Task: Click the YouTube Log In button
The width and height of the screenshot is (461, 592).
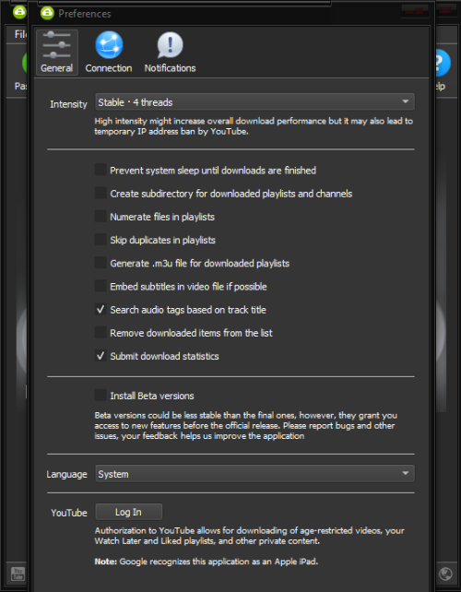Action: pyautogui.click(x=129, y=512)
